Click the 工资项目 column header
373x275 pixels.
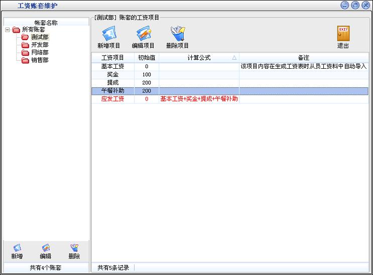tap(112, 58)
